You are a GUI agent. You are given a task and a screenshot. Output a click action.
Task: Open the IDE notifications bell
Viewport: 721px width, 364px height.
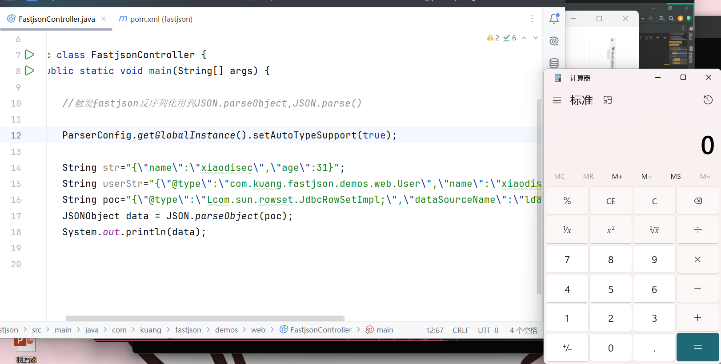tap(554, 19)
